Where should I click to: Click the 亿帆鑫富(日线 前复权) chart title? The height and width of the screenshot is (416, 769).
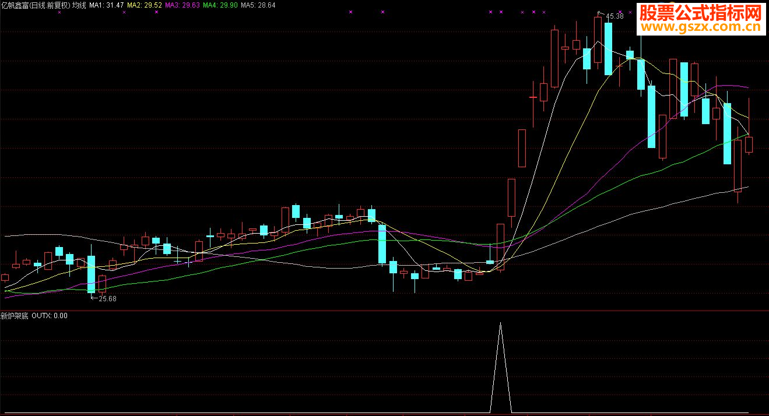36,5
